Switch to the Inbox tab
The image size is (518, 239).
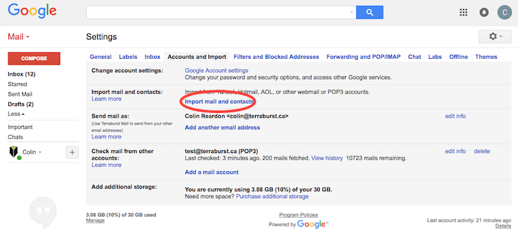pos(152,57)
